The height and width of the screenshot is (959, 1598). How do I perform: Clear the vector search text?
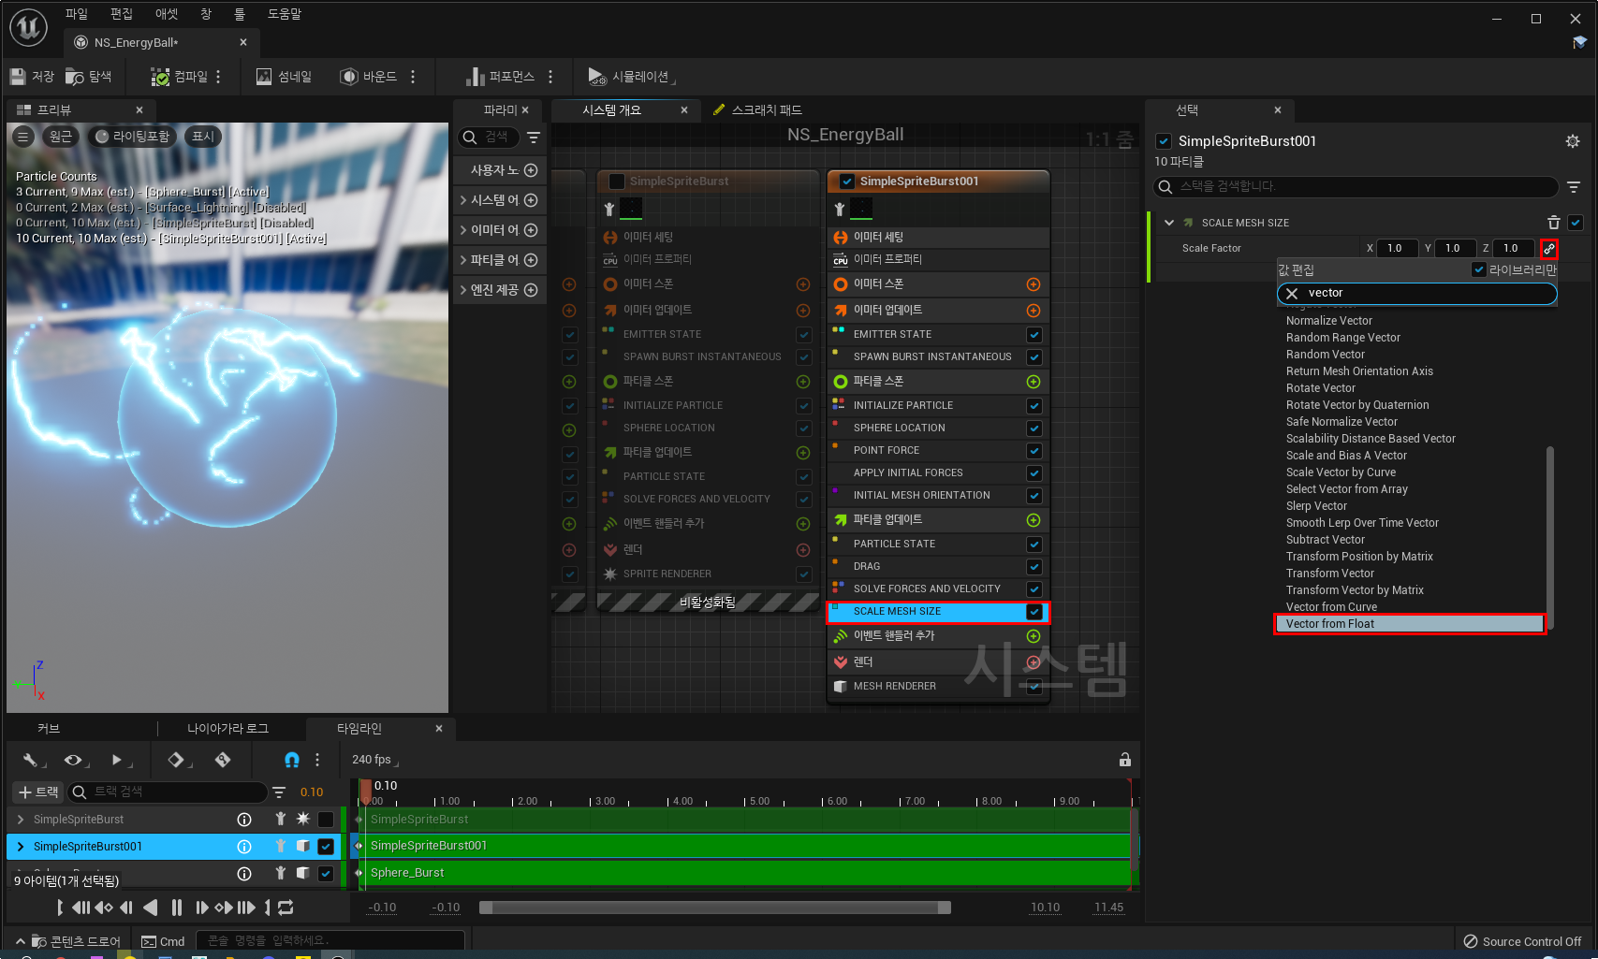pyautogui.click(x=1292, y=294)
